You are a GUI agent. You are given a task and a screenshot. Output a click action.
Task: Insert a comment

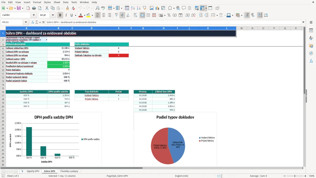point(184,8)
